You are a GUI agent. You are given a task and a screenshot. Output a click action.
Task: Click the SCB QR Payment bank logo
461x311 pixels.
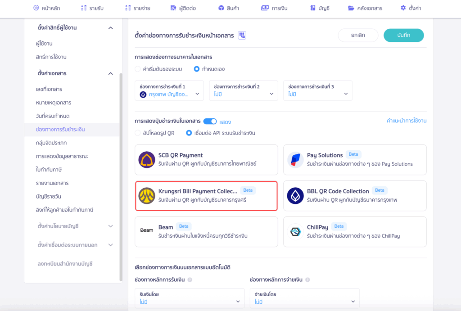click(147, 160)
